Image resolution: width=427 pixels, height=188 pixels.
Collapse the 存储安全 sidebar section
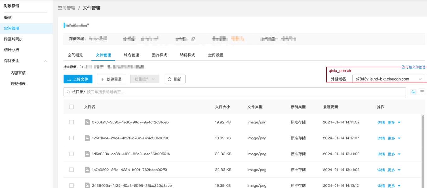(45, 61)
